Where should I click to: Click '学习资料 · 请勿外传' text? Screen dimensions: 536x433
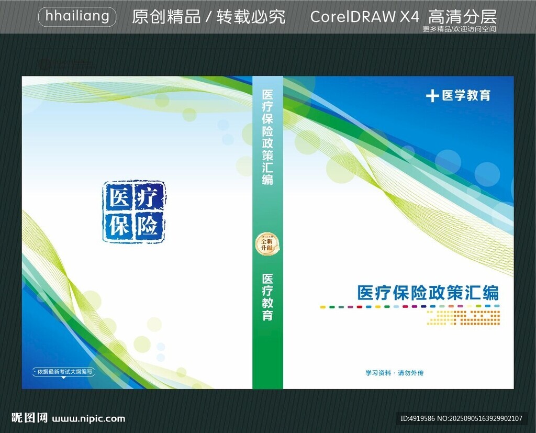click(395, 373)
